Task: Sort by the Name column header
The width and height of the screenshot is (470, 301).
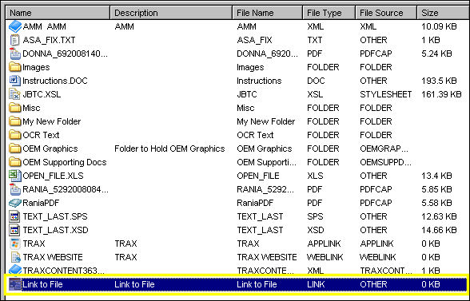Action: [58, 13]
